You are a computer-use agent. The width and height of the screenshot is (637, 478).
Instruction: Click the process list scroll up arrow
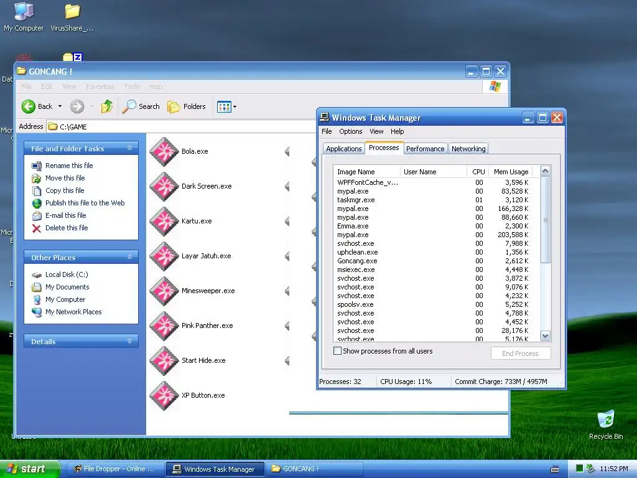(545, 171)
